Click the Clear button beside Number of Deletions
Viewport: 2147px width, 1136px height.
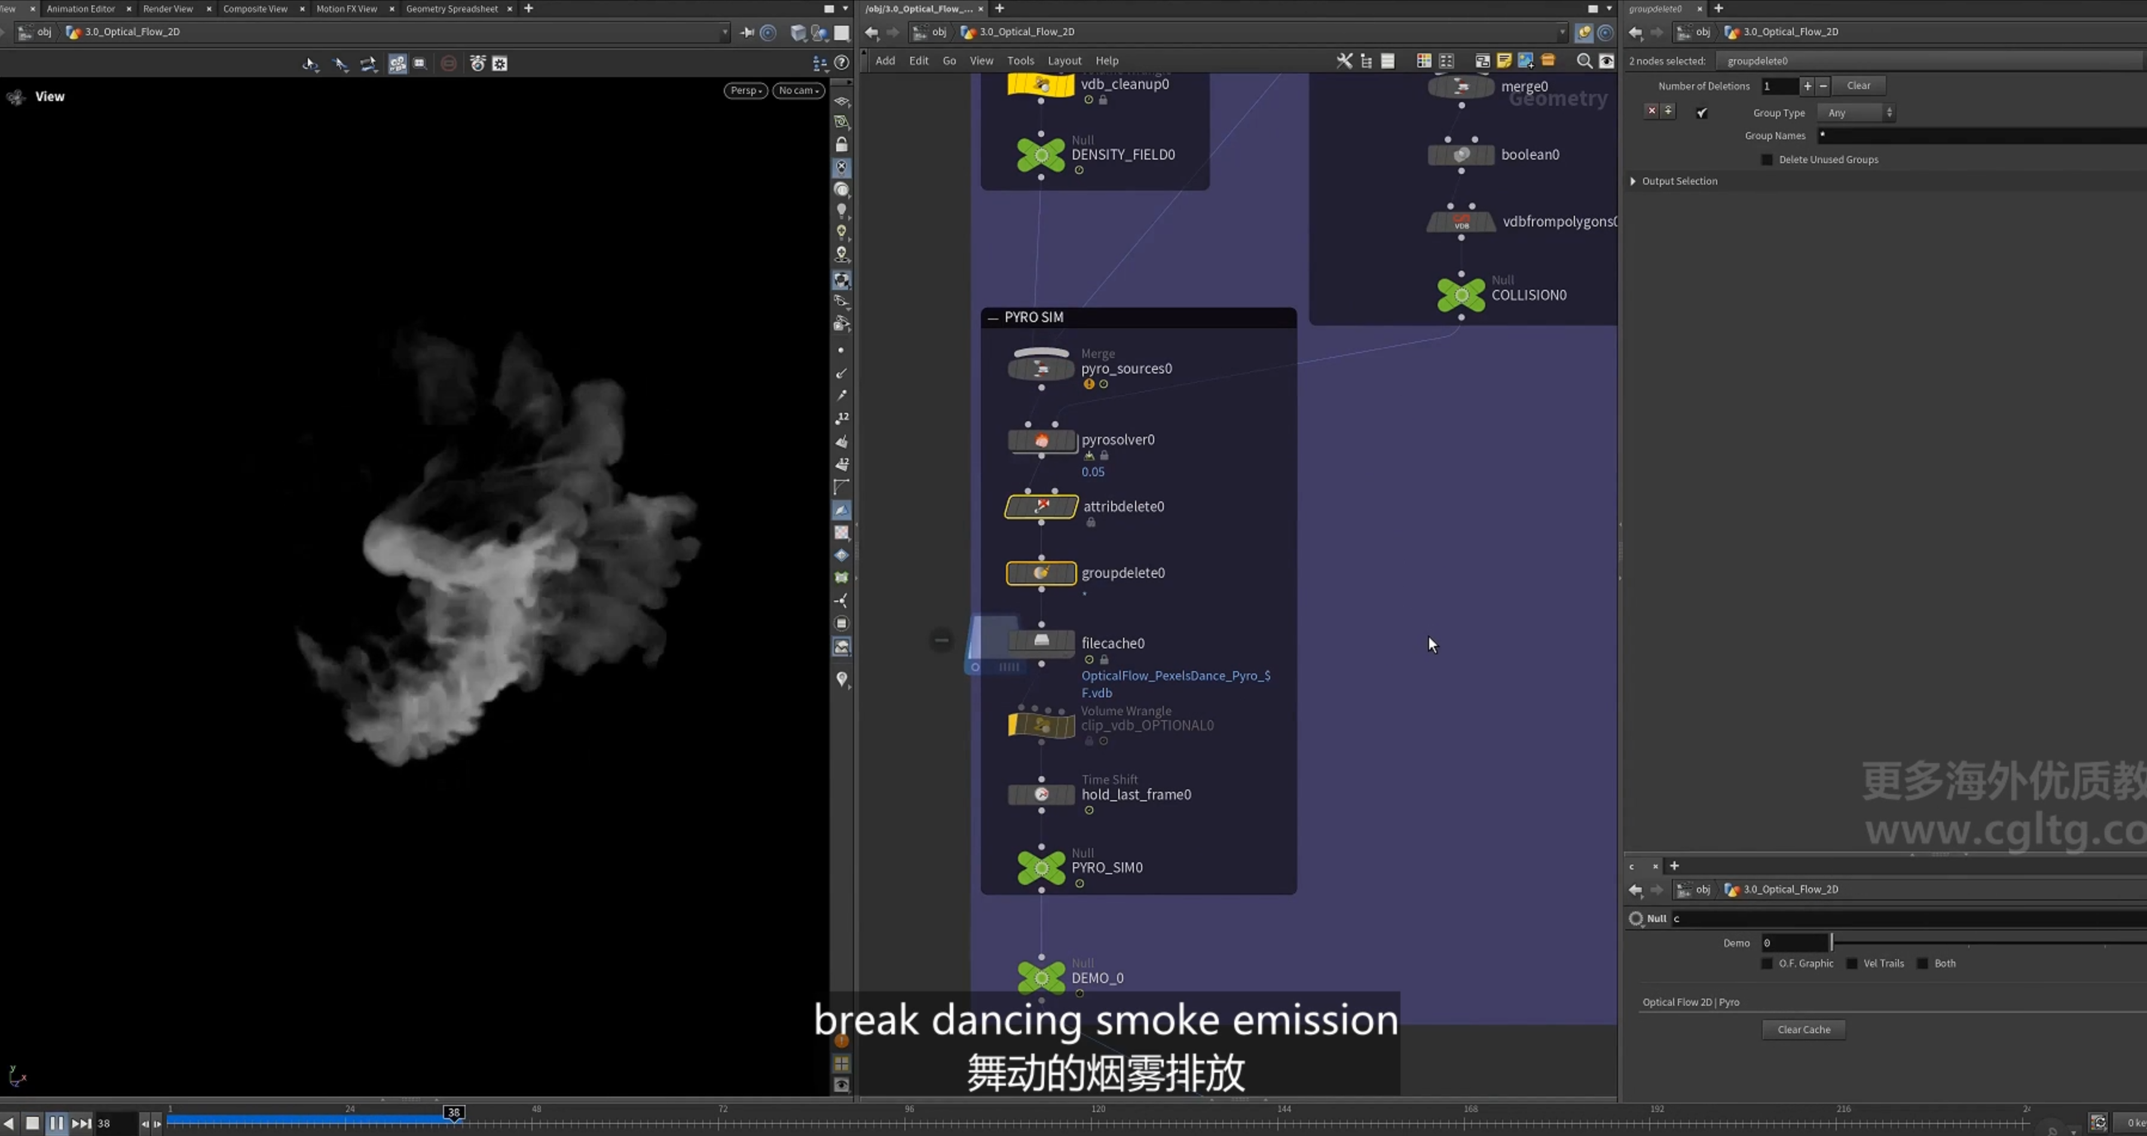click(x=1858, y=86)
